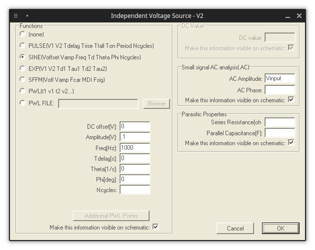Select the AC Amplitude text box
315x250 pixels.
(280, 78)
